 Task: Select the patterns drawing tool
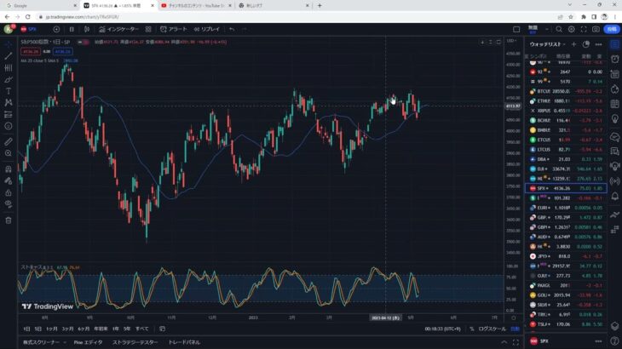click(9, 103)
